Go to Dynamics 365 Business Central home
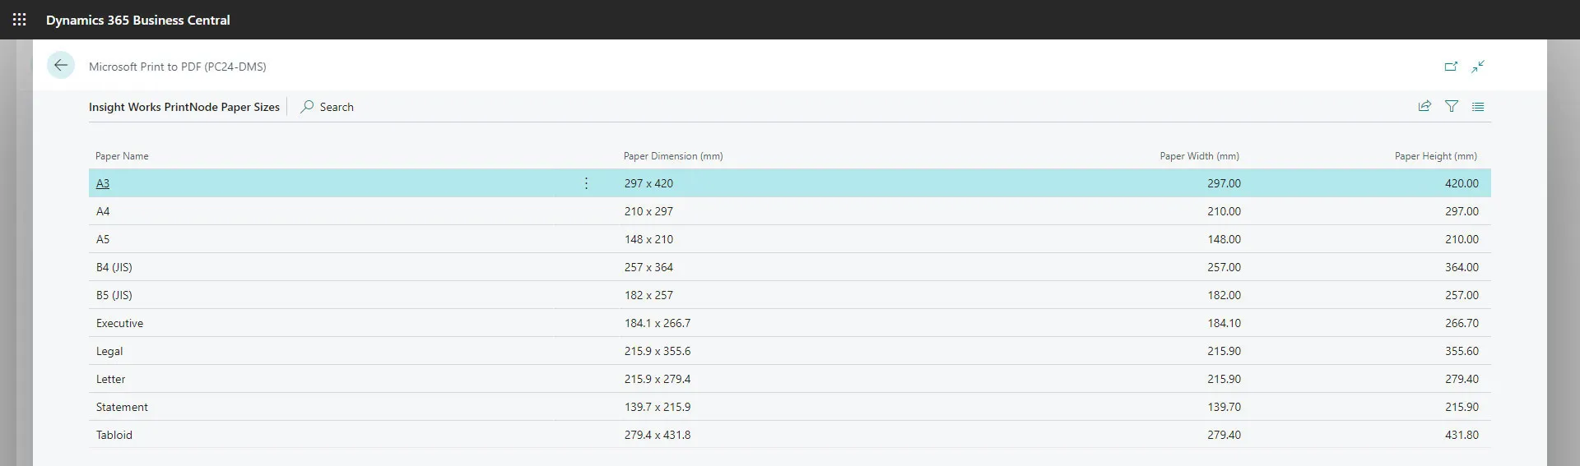The width and height of the screenshot is (1580, 466). tap(137, 20)
